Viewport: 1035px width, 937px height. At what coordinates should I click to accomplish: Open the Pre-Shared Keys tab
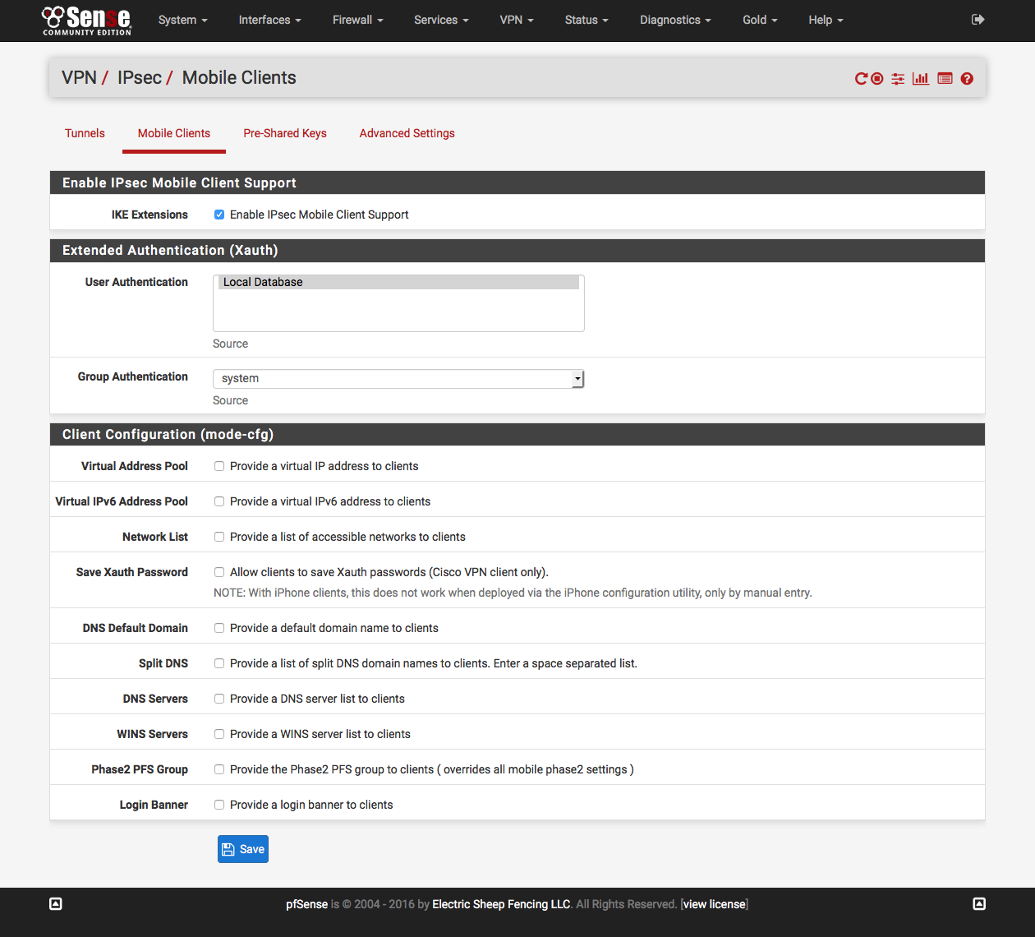click(285, 133)
